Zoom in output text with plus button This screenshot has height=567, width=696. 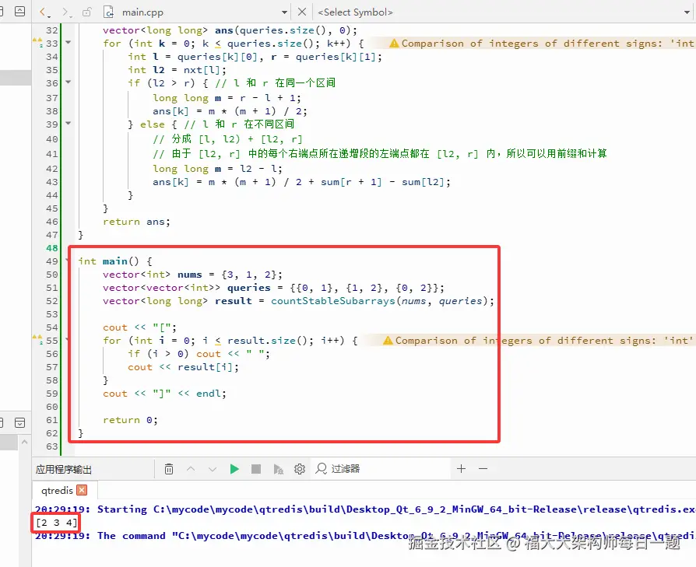coord(461,468)
